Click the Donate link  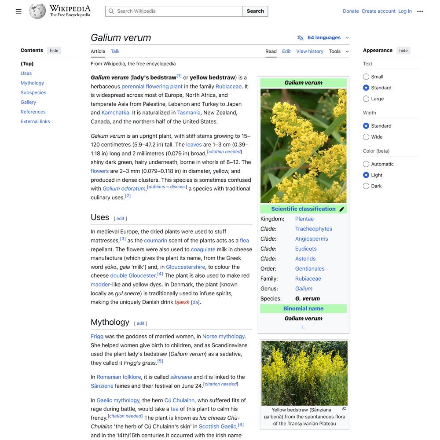coord(351,11)
